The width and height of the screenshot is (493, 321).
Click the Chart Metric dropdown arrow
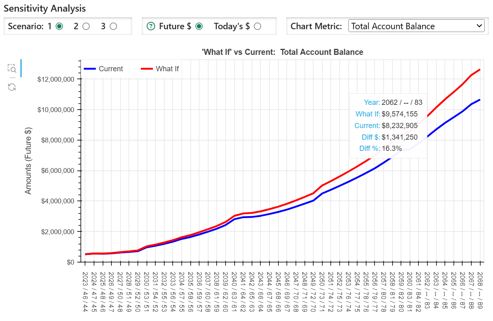(x=480, y=26)
